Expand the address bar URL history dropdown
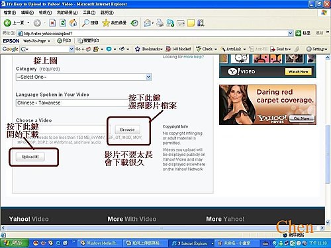This screenshot has width=331, height=248. point(291,33)
